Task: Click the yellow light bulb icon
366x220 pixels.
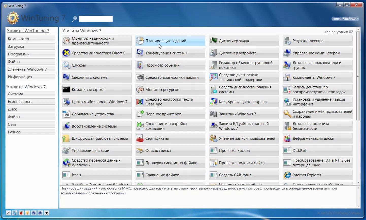Action: [x=27, y=213]
